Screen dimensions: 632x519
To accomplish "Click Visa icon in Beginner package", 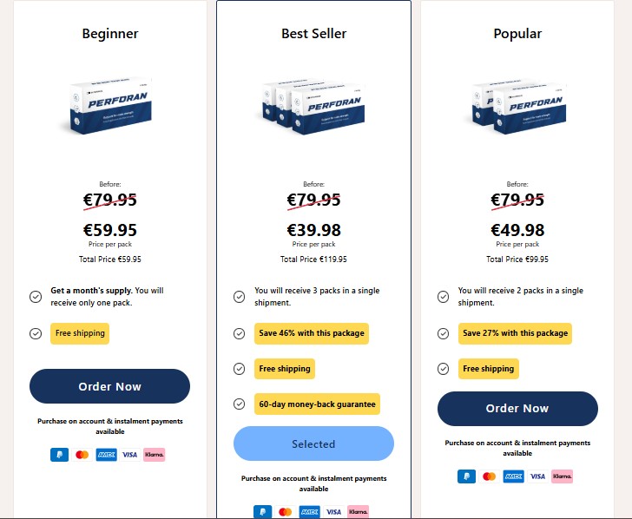I will 129,454.
